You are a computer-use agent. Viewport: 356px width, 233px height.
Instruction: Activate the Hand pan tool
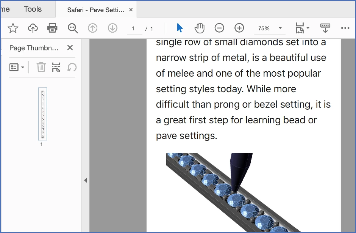[200, 28]
